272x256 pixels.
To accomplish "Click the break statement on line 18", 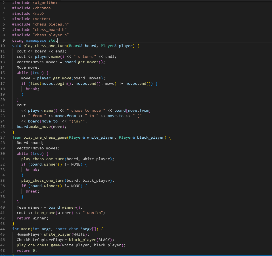I will 31,89.
